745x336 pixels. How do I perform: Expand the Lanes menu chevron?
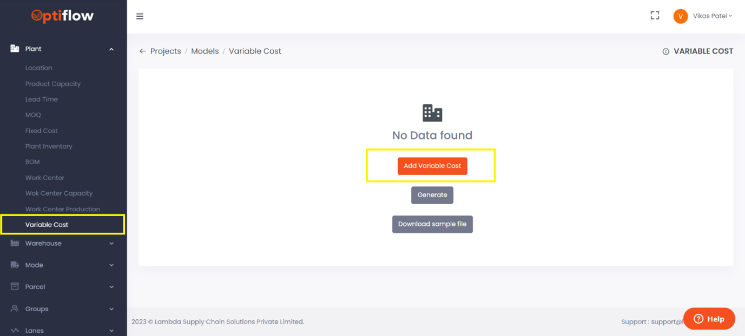coord(111,331)
